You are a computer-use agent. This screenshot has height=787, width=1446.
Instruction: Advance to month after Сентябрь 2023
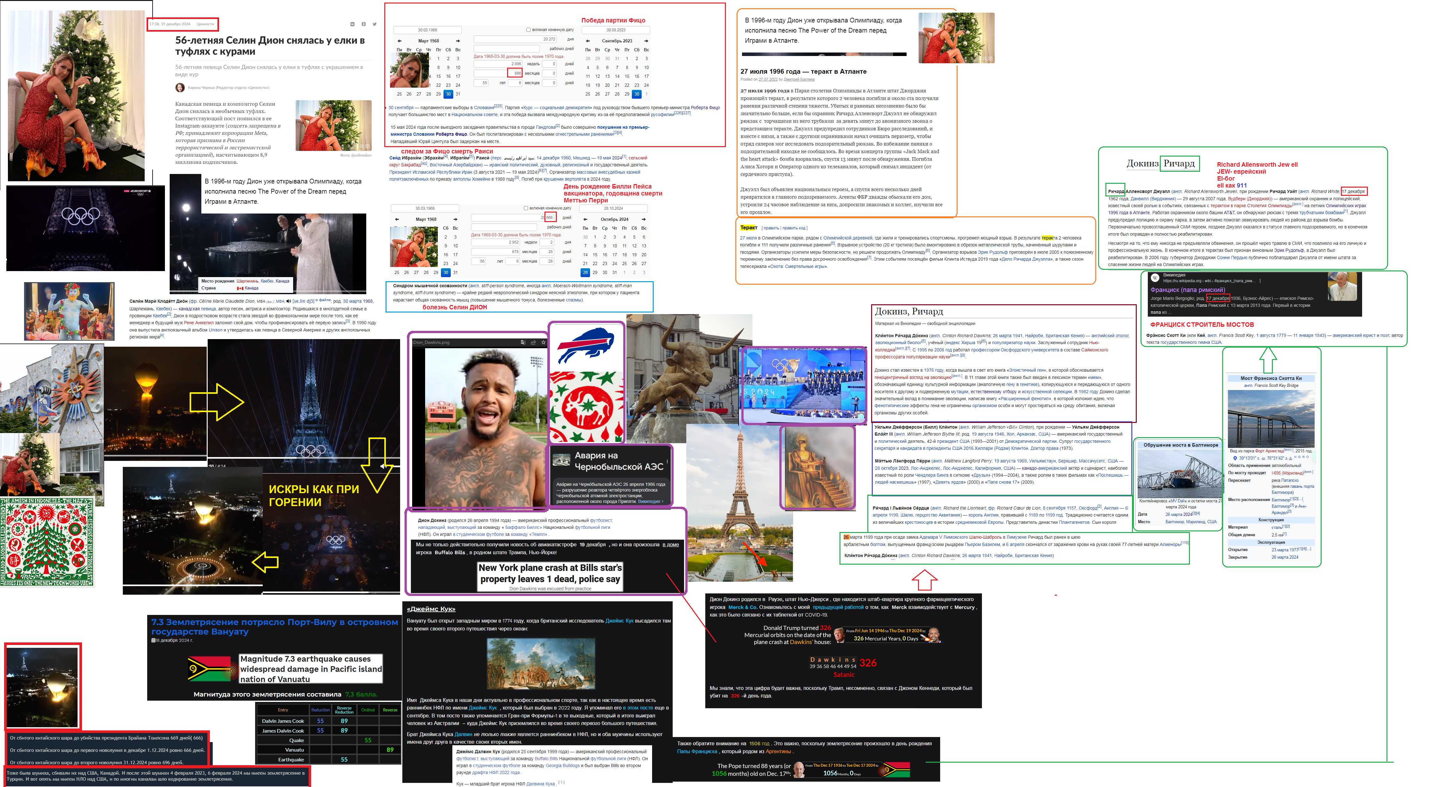pos(646,41)
